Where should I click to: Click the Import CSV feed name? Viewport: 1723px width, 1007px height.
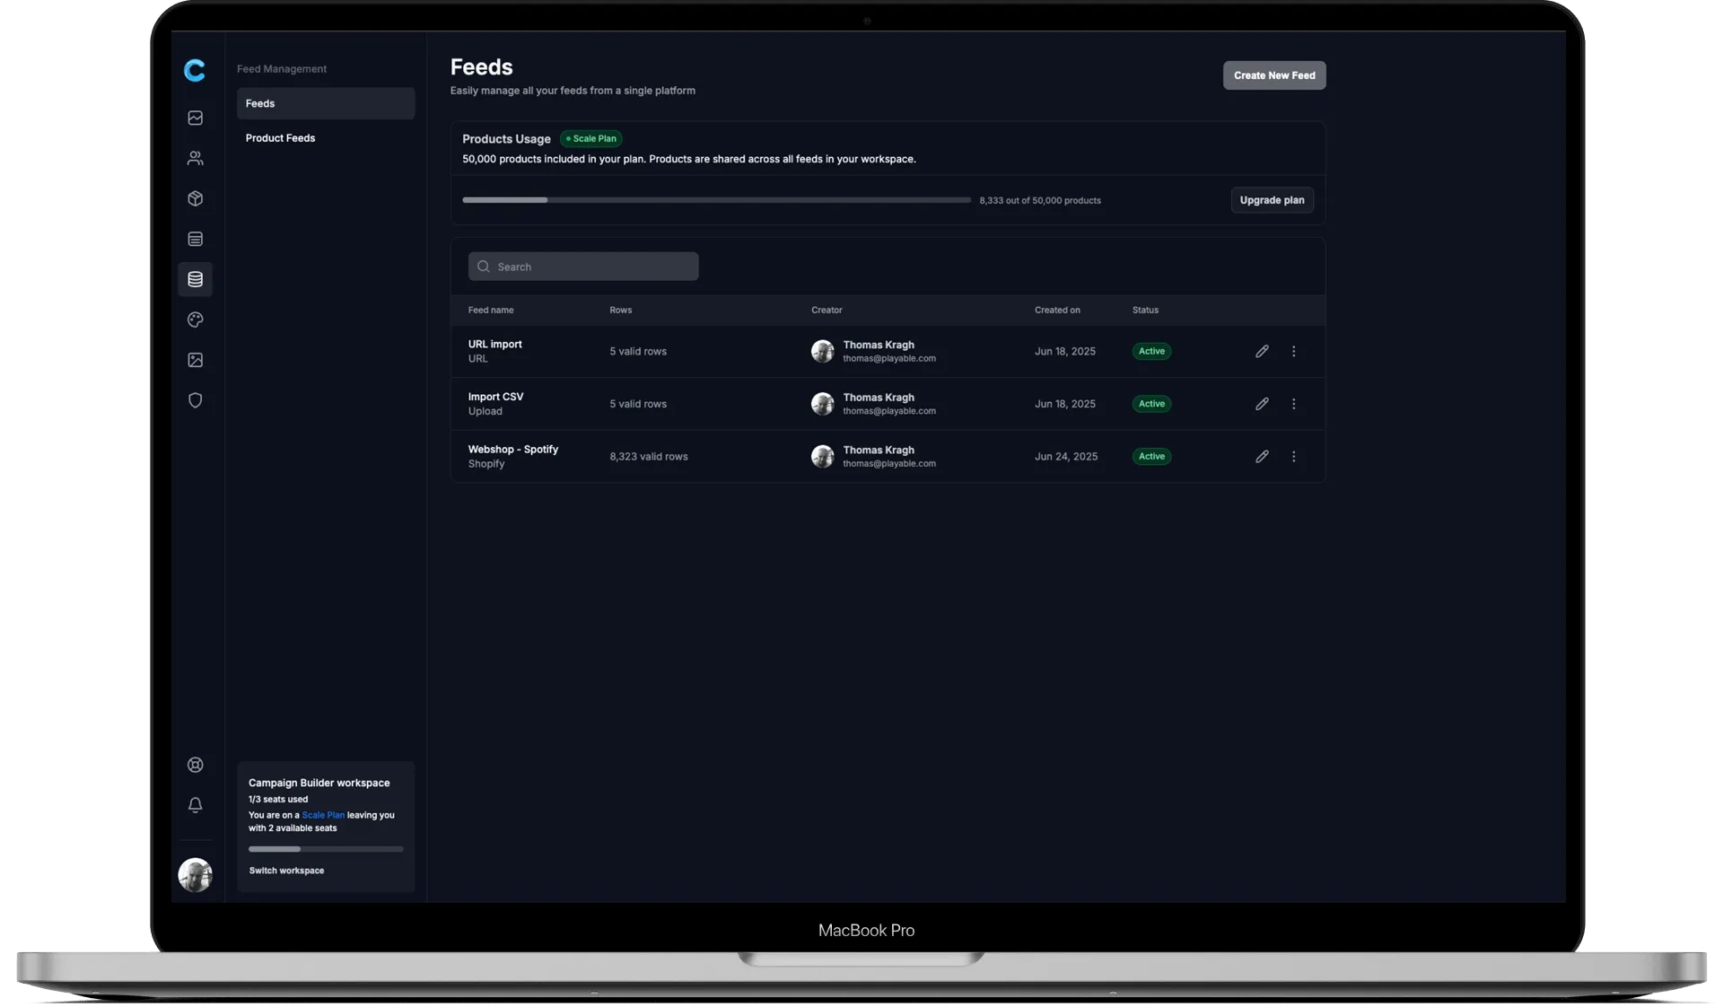[x=495, y=397]
